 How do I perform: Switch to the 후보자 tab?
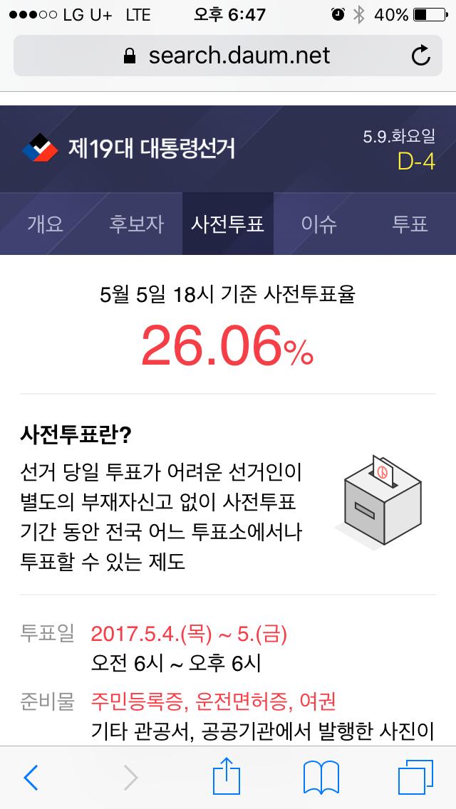136,224
